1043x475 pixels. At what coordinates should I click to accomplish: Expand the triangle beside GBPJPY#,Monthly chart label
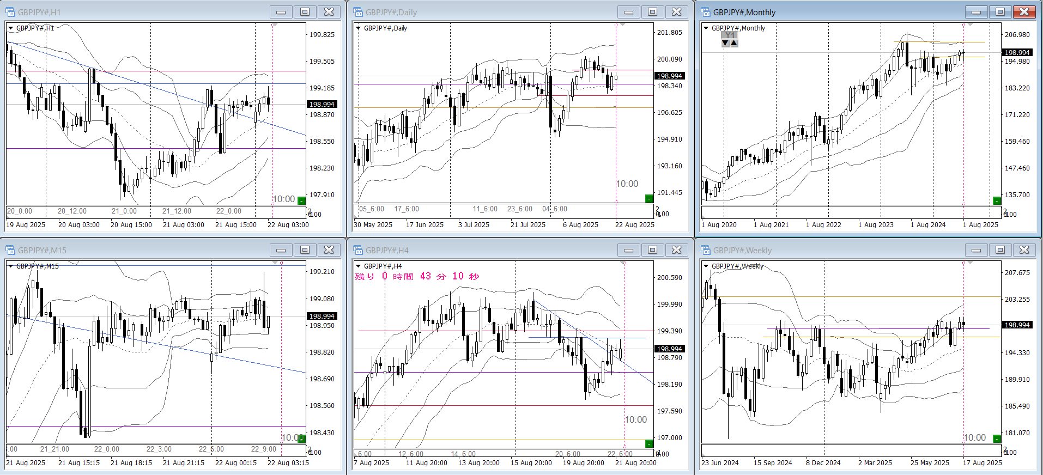point(706,28)
